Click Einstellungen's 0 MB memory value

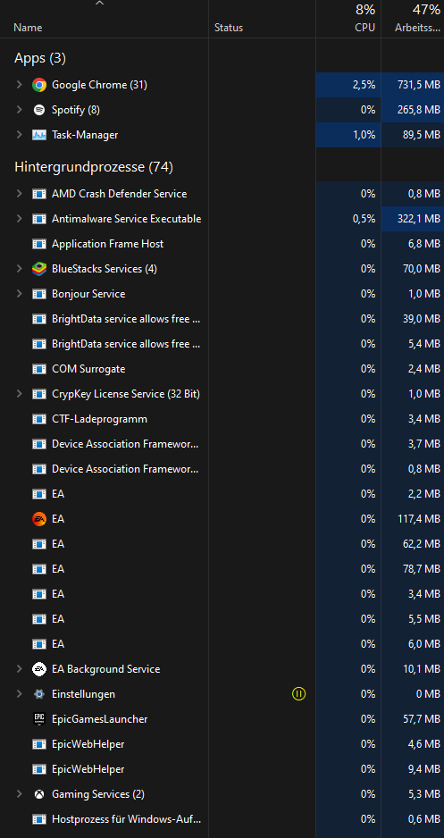click(427, 694)
